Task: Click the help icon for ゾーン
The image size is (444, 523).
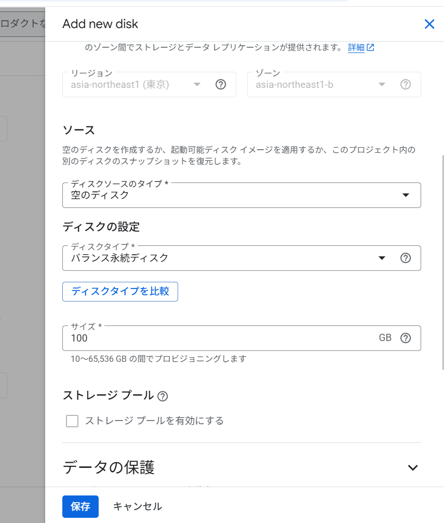Action: [406, 84]
